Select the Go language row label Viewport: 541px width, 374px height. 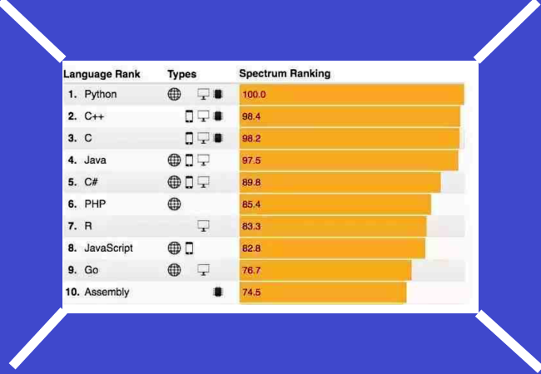[92, 270]
